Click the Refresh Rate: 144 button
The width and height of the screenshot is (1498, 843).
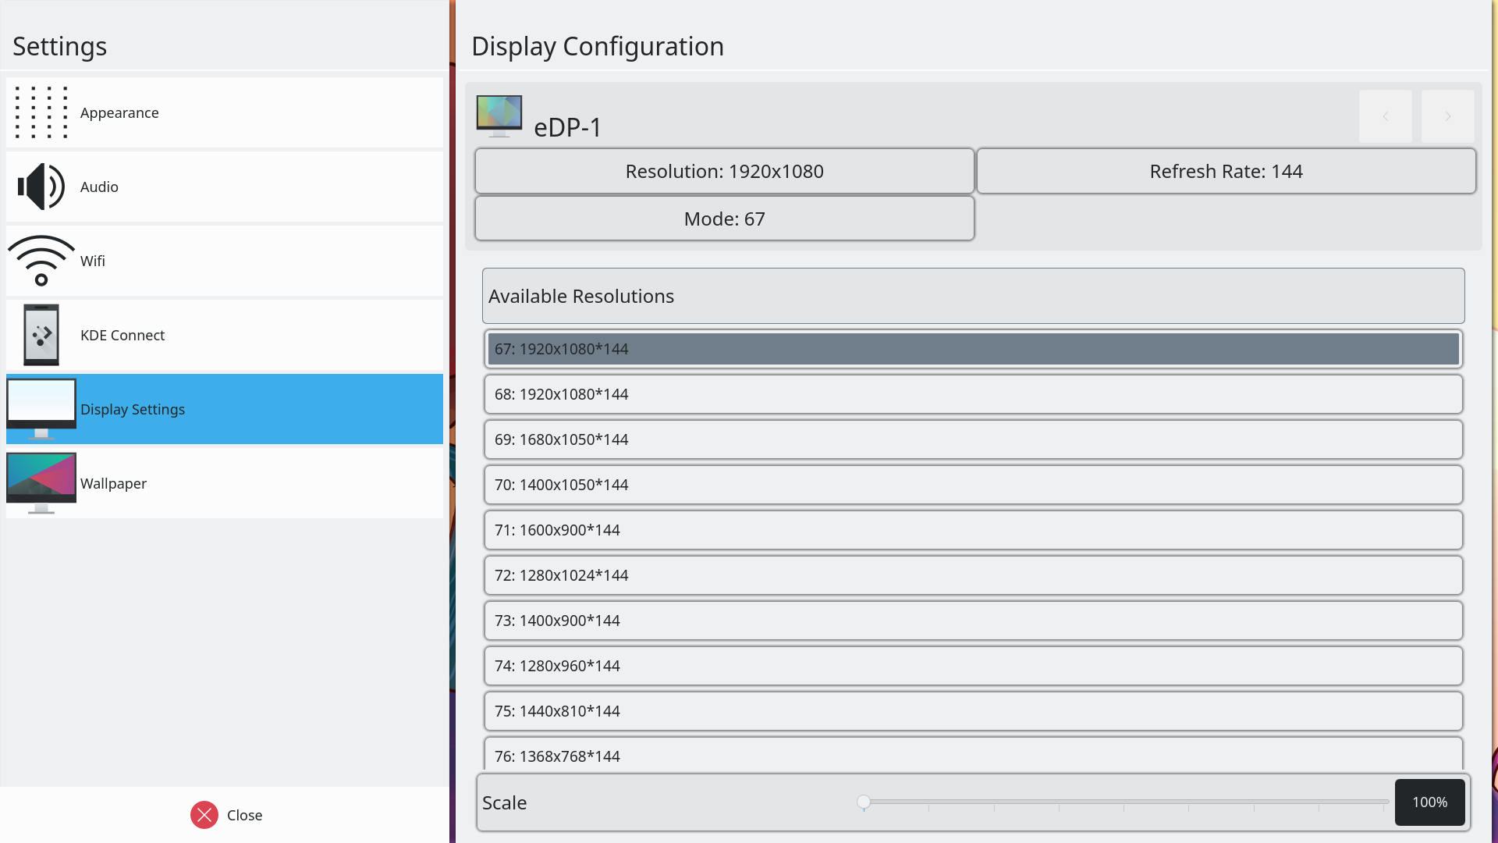tap(1226, 171)
